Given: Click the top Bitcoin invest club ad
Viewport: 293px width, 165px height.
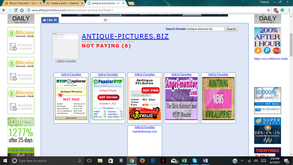Looking at the screenshot, I should click(x=21, y=40).
